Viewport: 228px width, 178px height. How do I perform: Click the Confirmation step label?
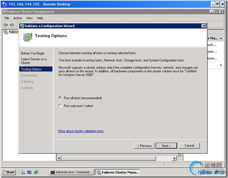29,75
